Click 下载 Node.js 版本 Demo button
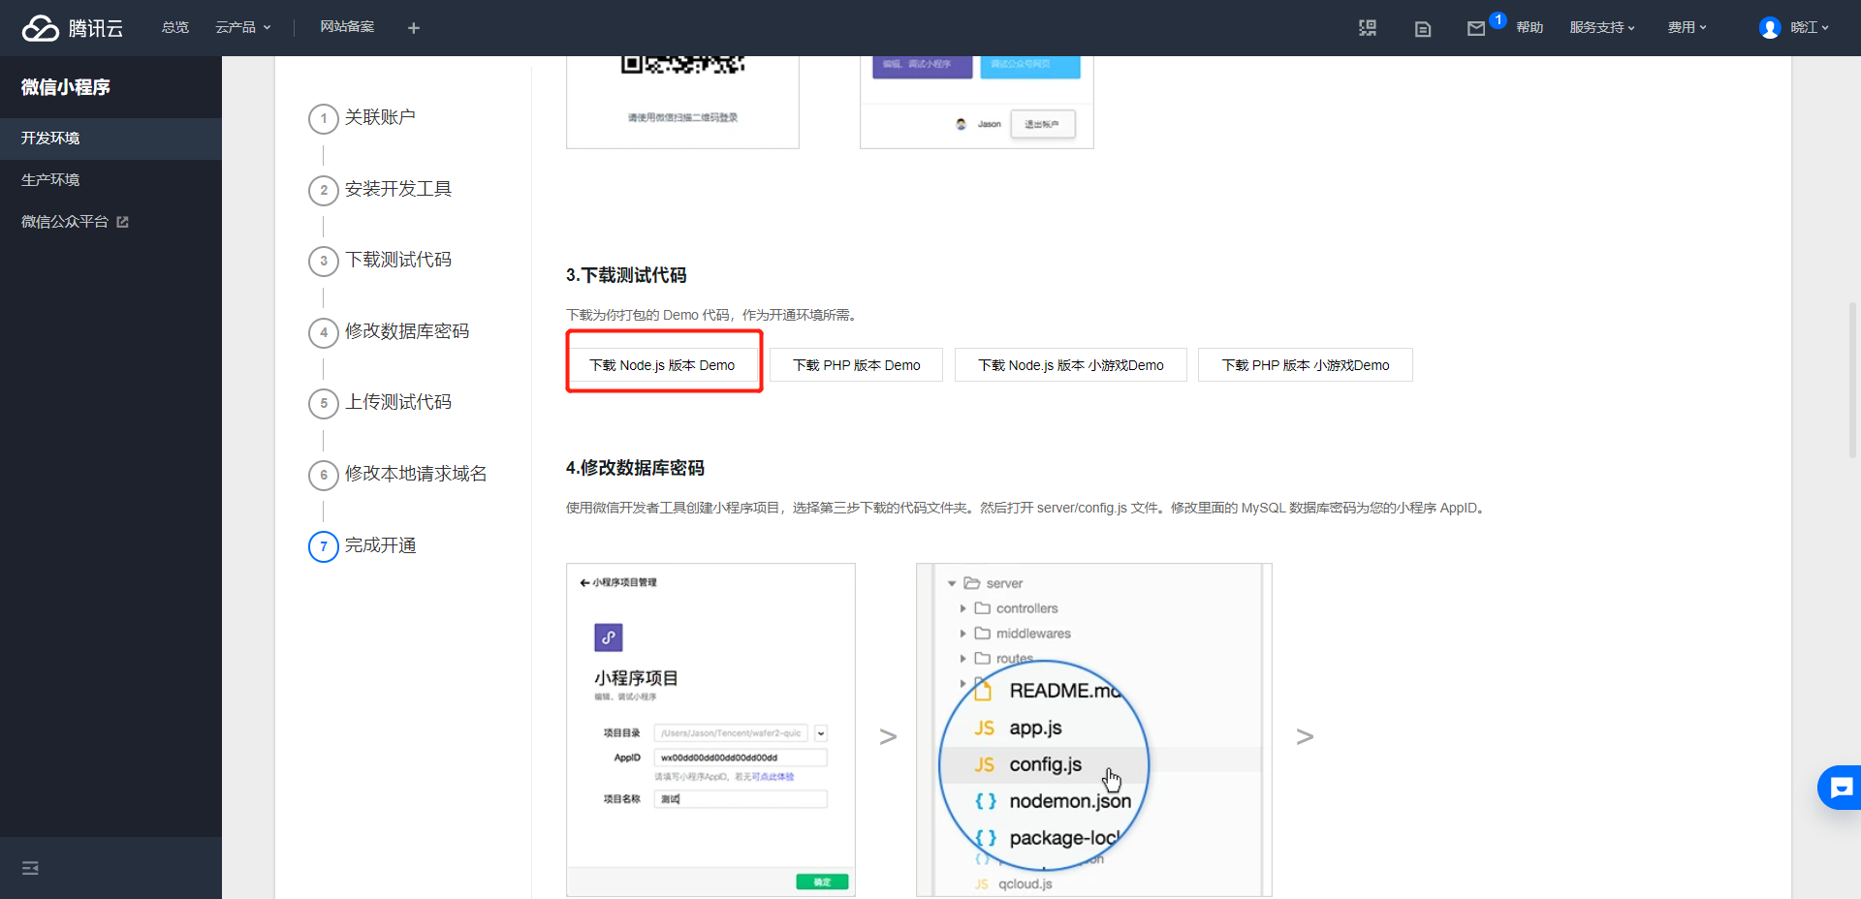This screenshot has width=1861, height=899. tap(663, 365)
